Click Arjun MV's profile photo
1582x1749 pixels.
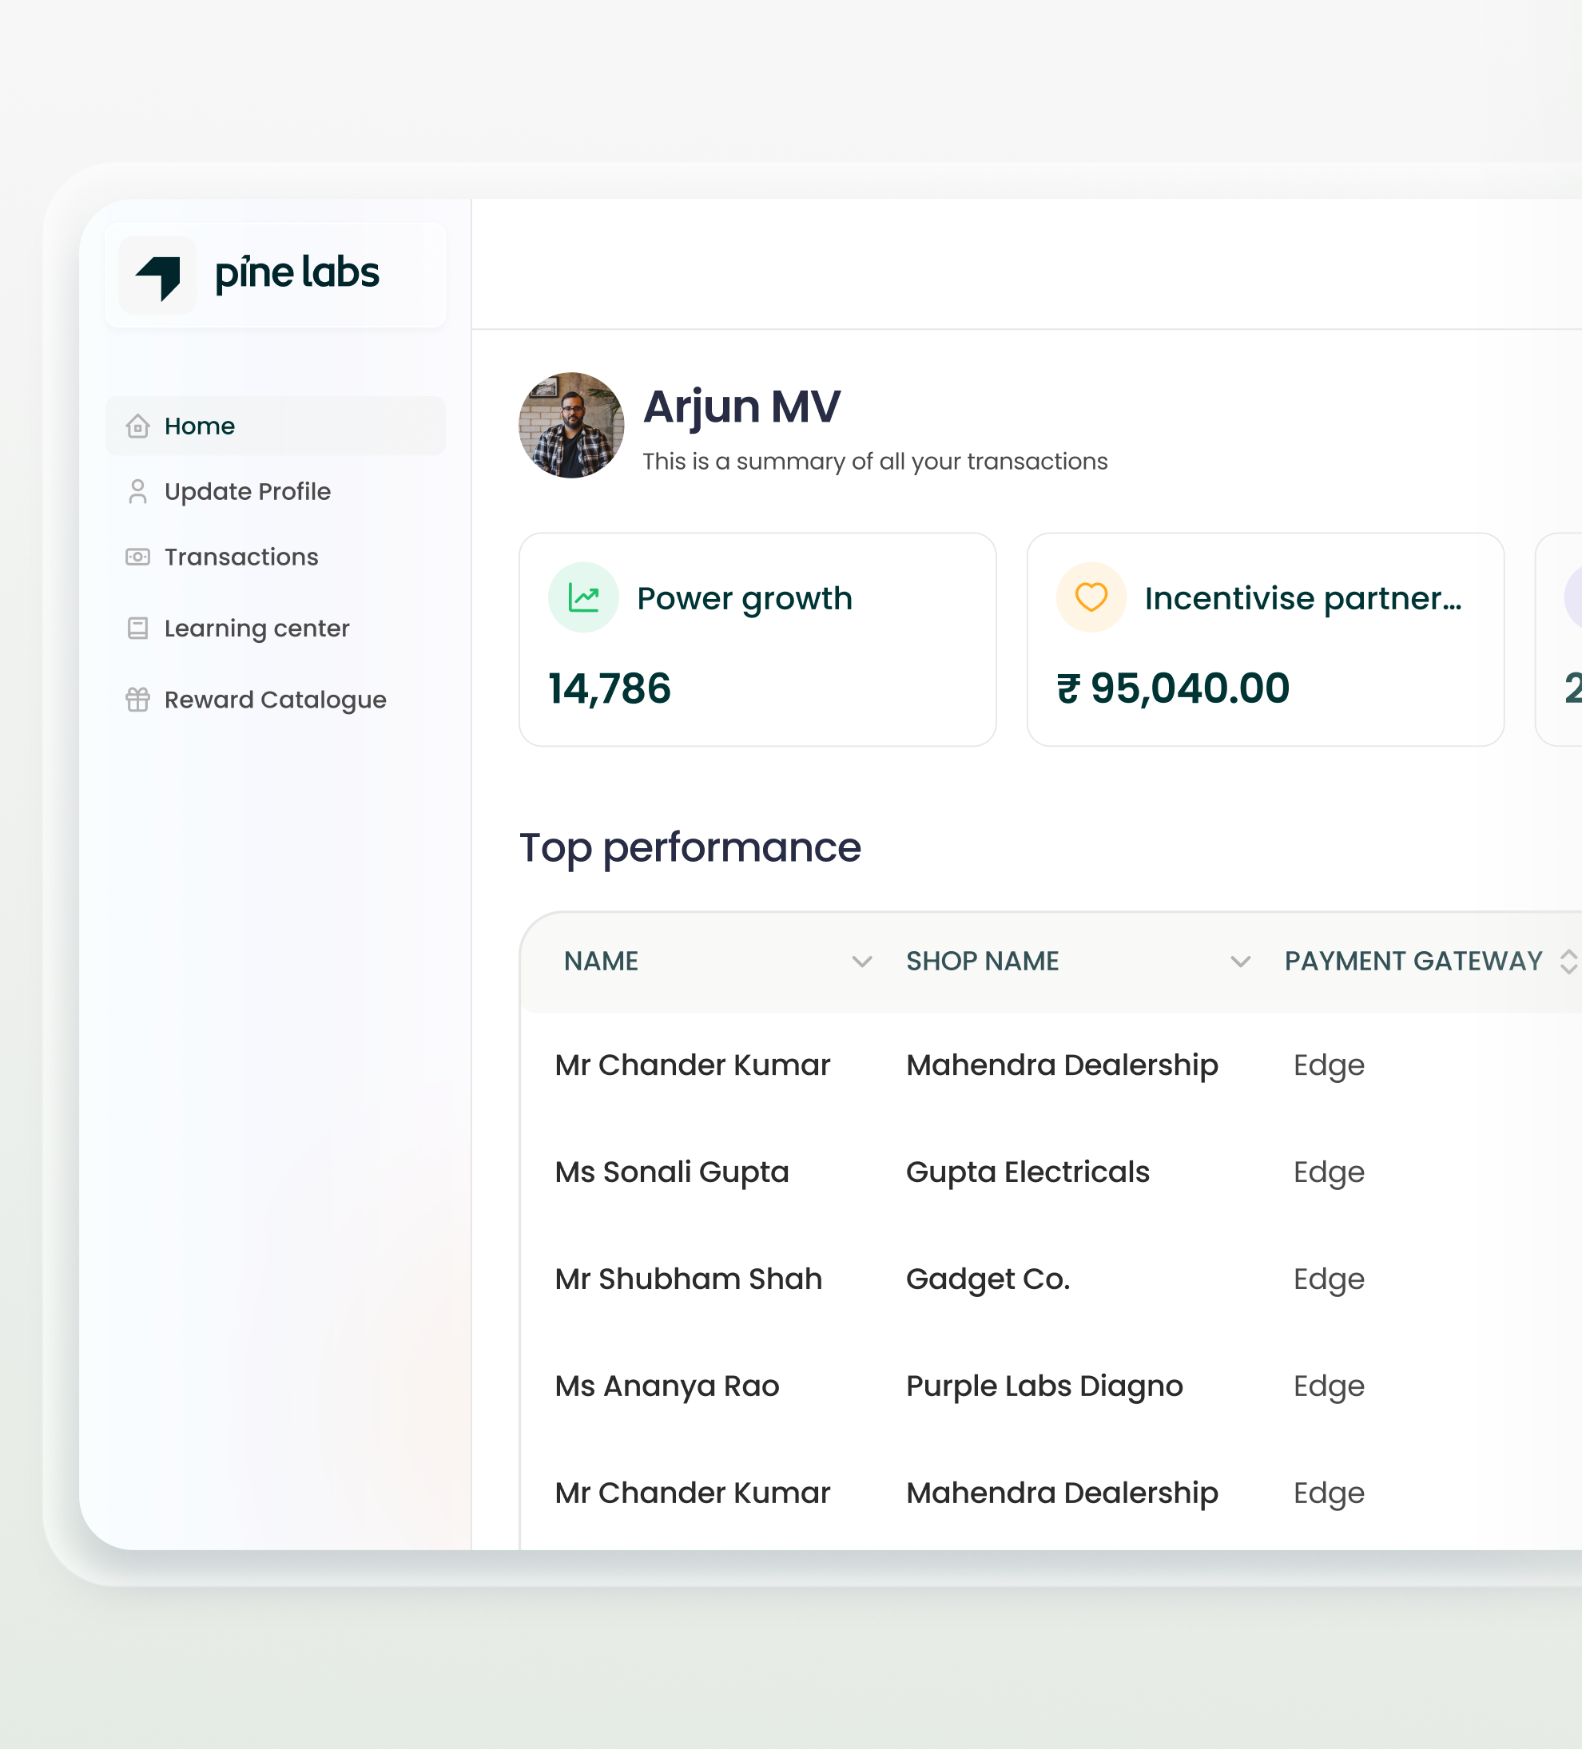(571, 425)
